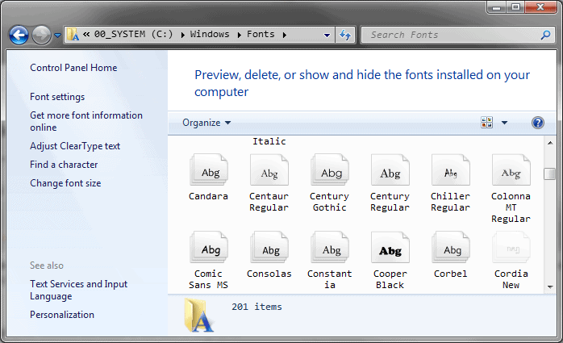Viewport: 563px width, 343px height.
Task: Select the Century Gothic font icon
Action: pos(330,169)
